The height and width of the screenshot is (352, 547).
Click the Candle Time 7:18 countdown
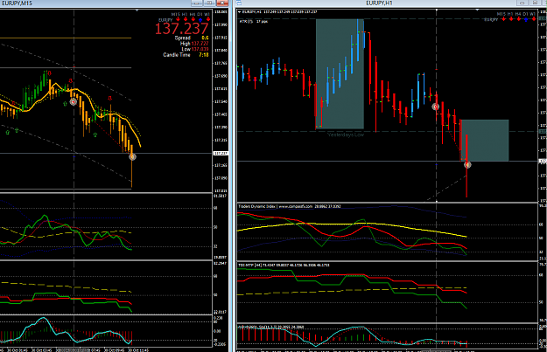point(204,55)
